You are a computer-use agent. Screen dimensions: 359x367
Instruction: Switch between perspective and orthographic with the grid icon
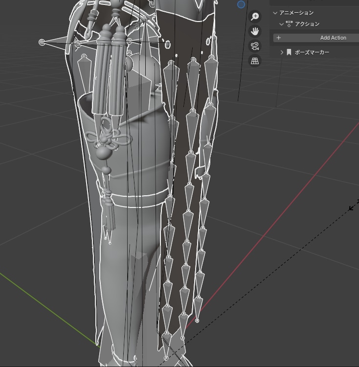pos(255,61)
